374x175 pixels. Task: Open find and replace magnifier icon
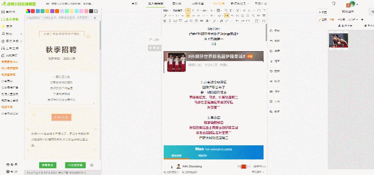pos(253,16)
